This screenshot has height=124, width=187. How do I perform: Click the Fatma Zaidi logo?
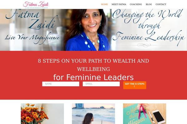coord(36,5)
